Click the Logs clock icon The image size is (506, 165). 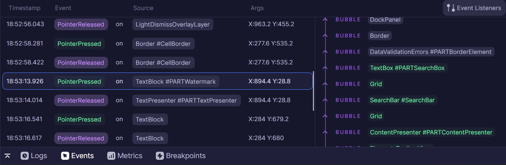click(x=25, y=156)
